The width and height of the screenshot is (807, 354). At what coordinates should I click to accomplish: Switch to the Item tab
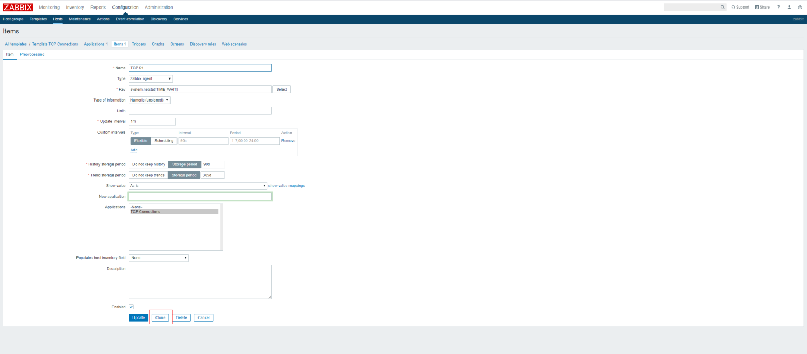(10, 55)
